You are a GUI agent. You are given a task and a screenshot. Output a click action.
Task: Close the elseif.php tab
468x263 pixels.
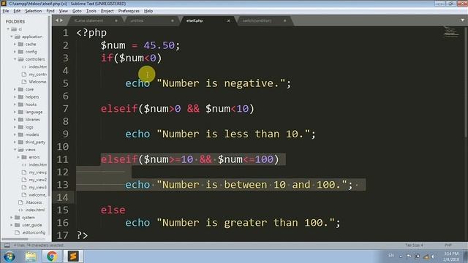pos(229,20)
